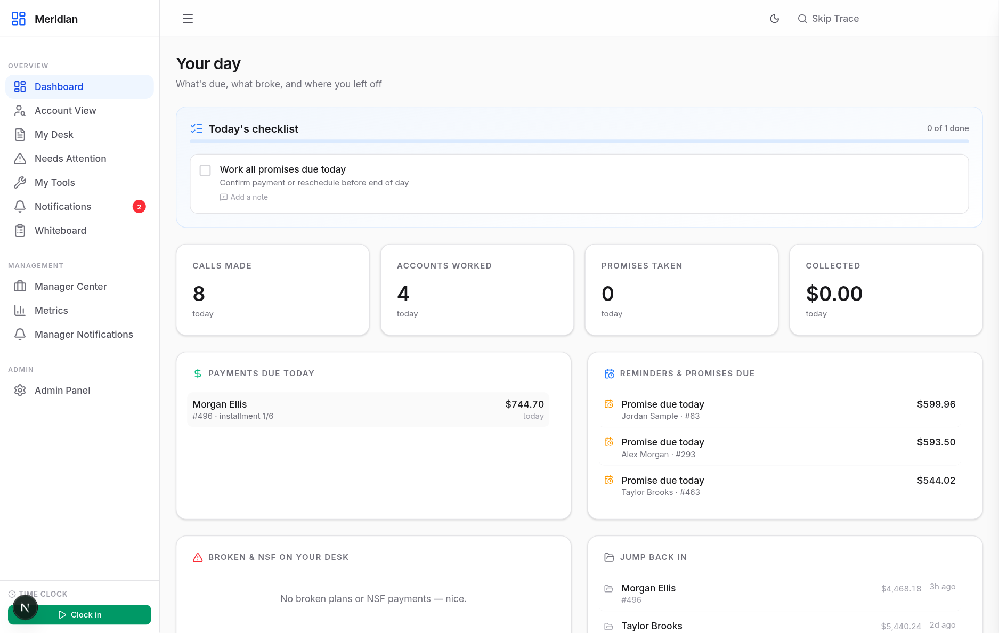The image size is (999, 633).
Task: Click the 0 of 1 done text
Action: coord(948,128)
